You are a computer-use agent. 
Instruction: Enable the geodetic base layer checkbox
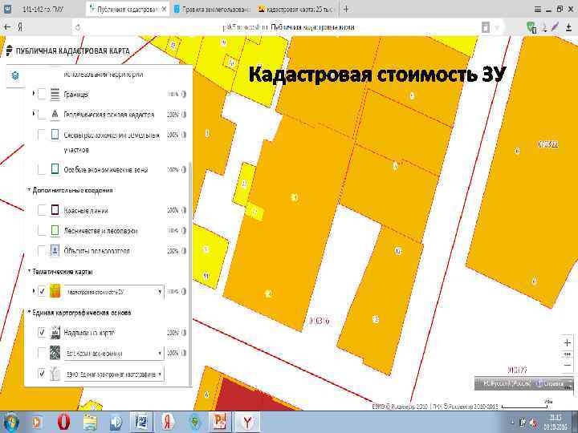[x=42, y=115]
